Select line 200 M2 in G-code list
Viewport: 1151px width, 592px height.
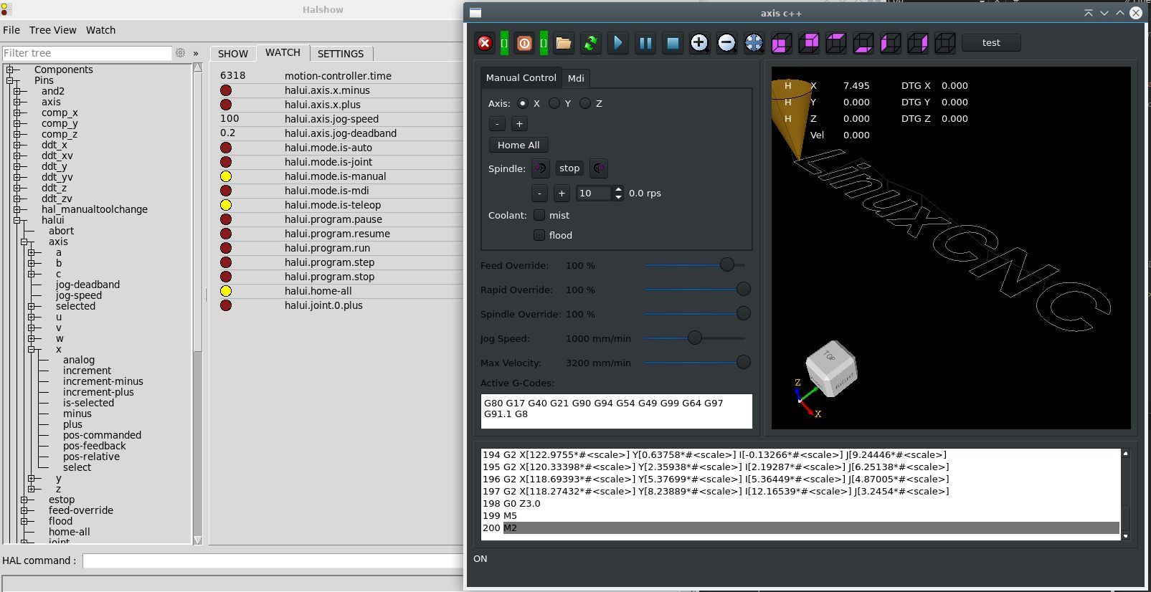pos(800,527)
